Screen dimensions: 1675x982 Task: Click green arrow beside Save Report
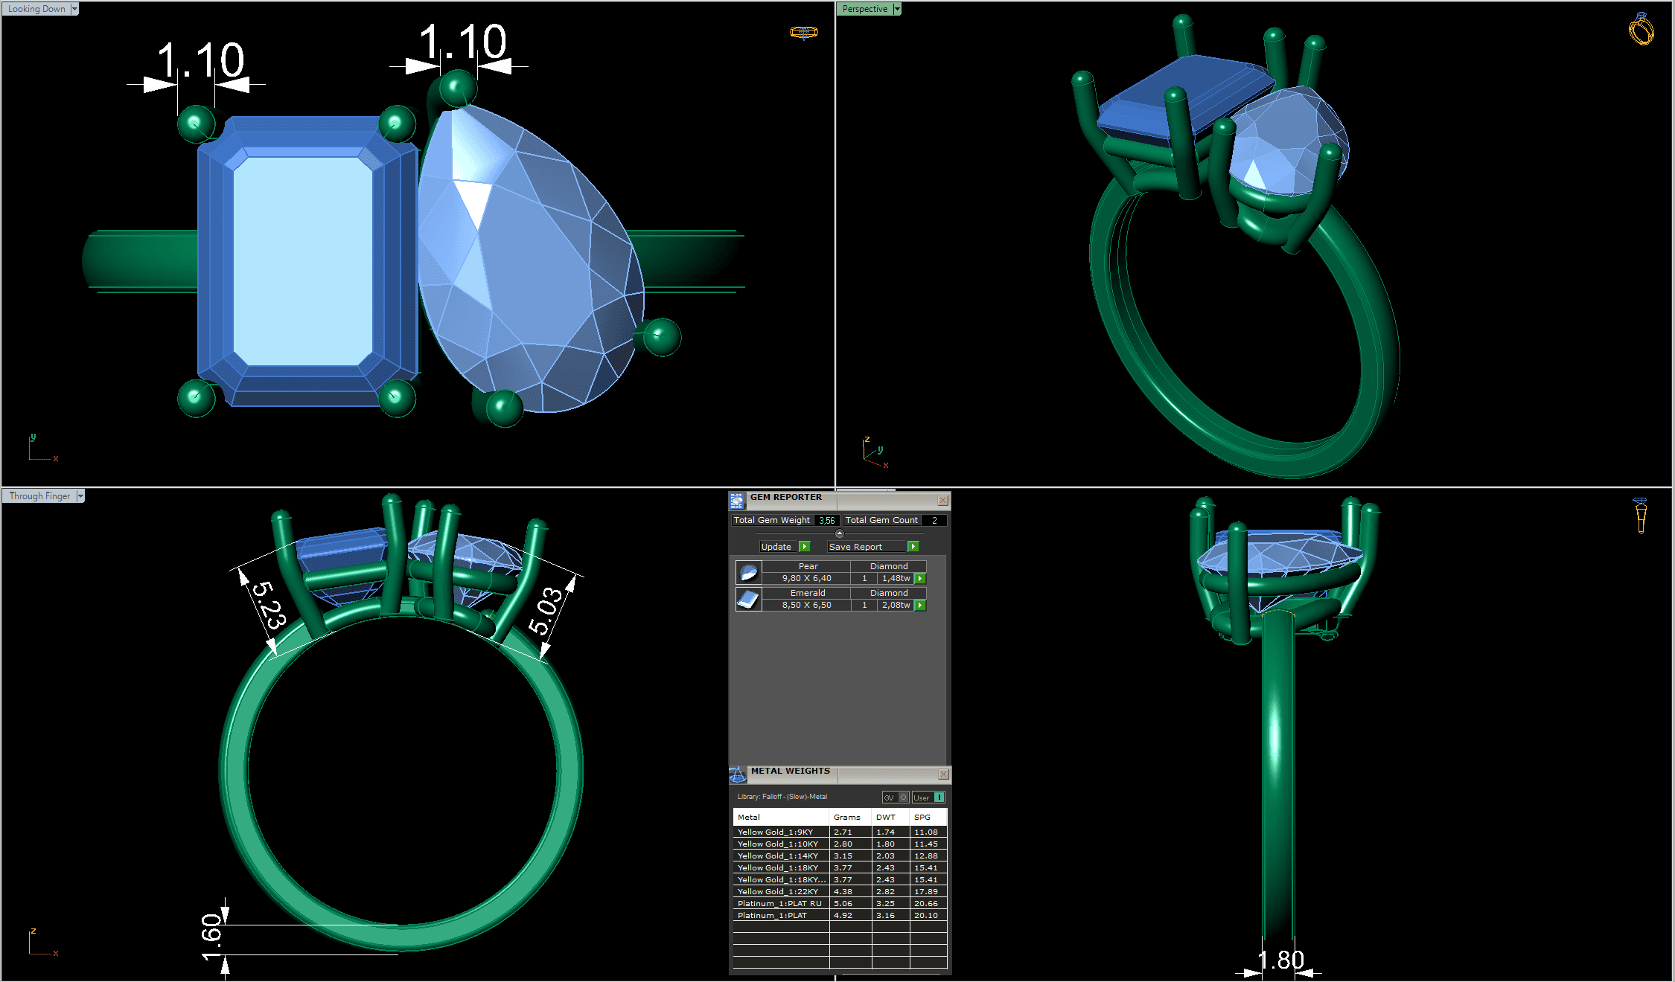913,547
